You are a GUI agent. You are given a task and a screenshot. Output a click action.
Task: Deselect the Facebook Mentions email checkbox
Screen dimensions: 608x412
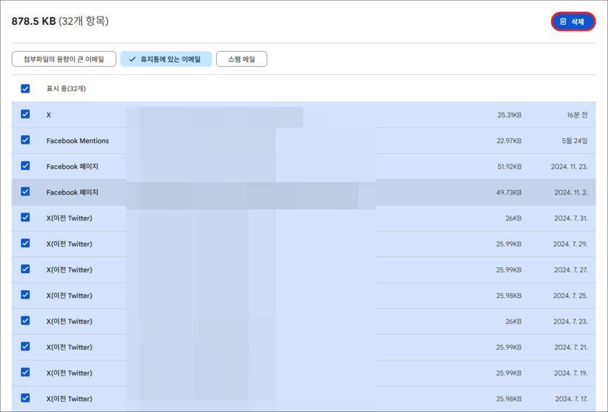[x=25, y=140]
